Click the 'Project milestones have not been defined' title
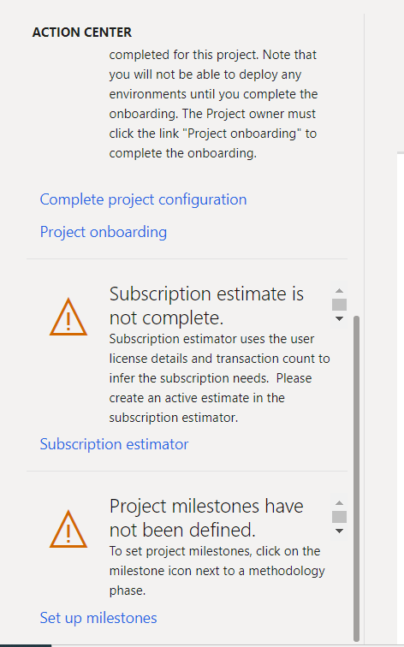The image size is (404, 647). click(207, 518)
